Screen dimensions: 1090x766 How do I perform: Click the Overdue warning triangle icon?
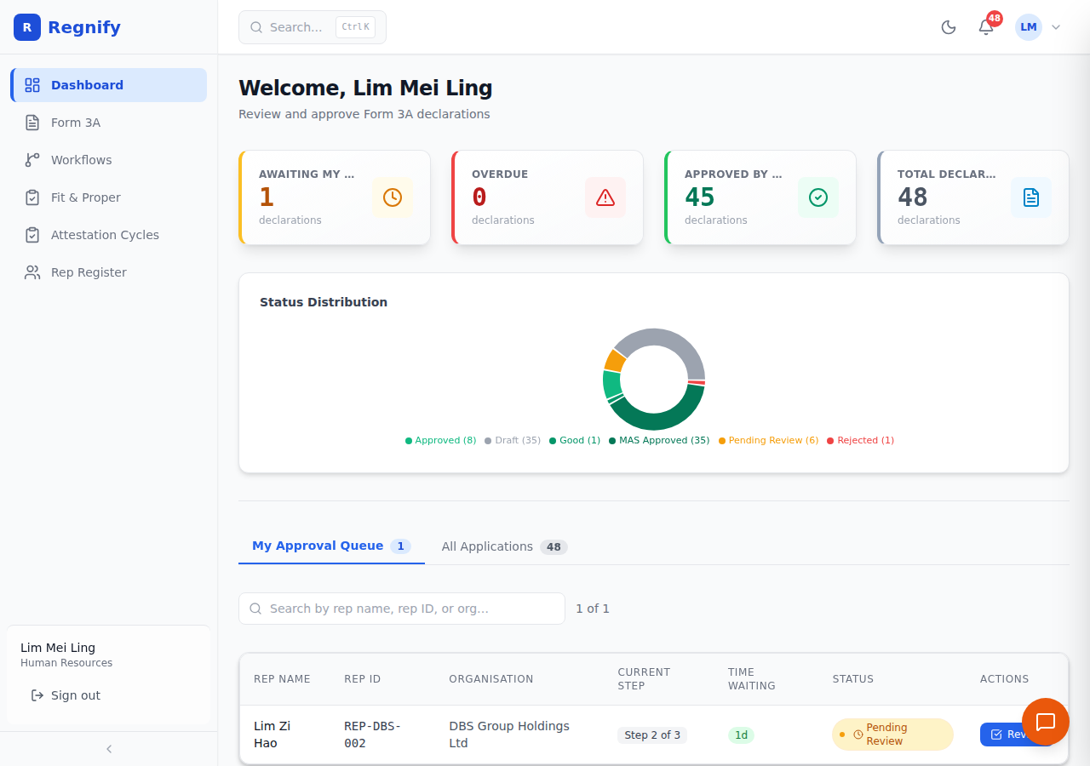605,197
